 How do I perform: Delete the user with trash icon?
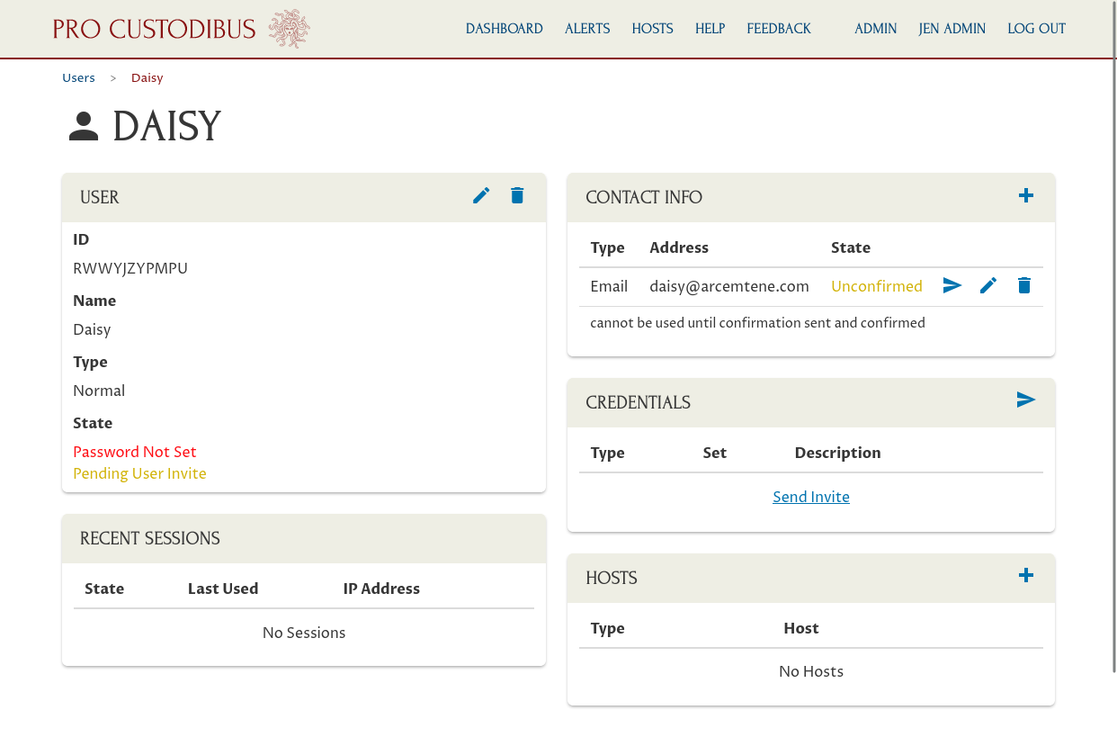(x=517, y=195)
